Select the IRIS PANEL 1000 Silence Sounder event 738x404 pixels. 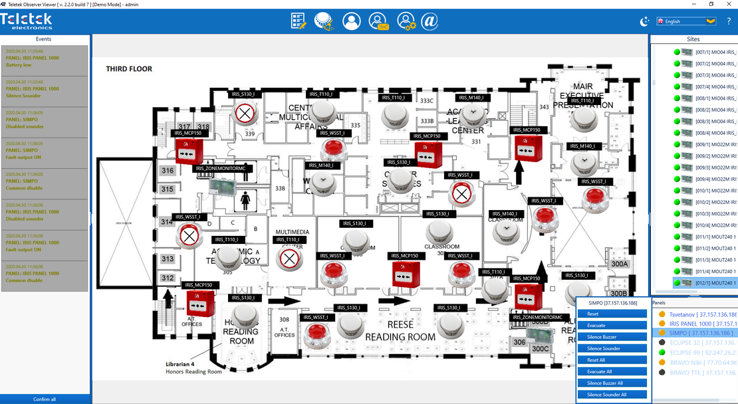tap(45, 92)
